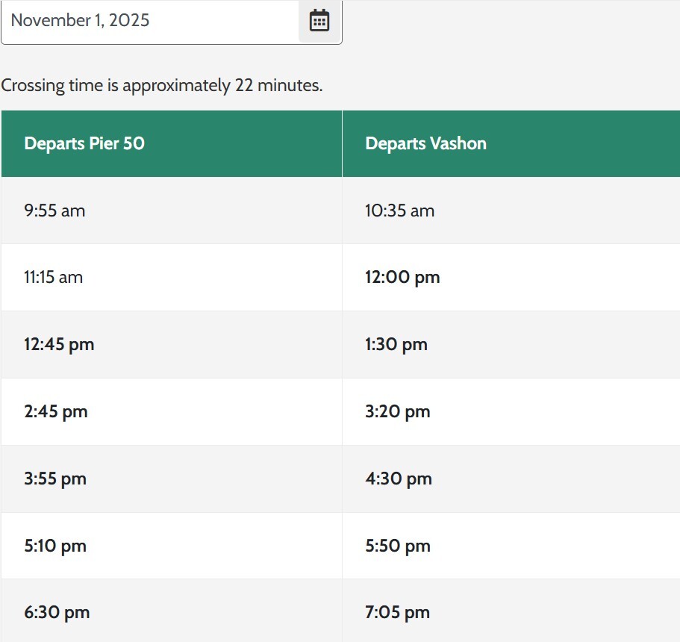This screenshot has width=680, height=642.
Task: Choose the 5:50 pm Vashon departure
Action: pyautogui.click(x=398, y=546)
